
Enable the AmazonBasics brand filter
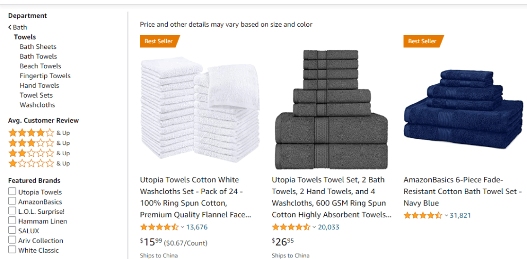pos(12,201)
